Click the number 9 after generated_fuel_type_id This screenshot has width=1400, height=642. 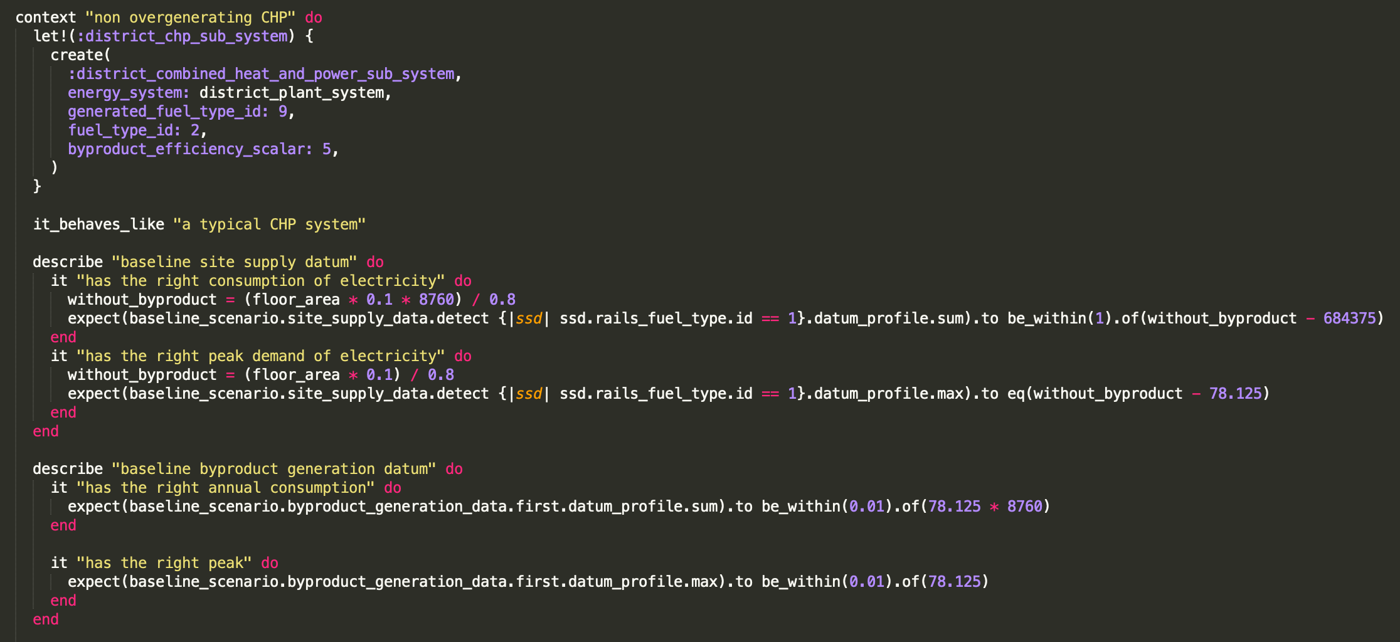(283, 112)
